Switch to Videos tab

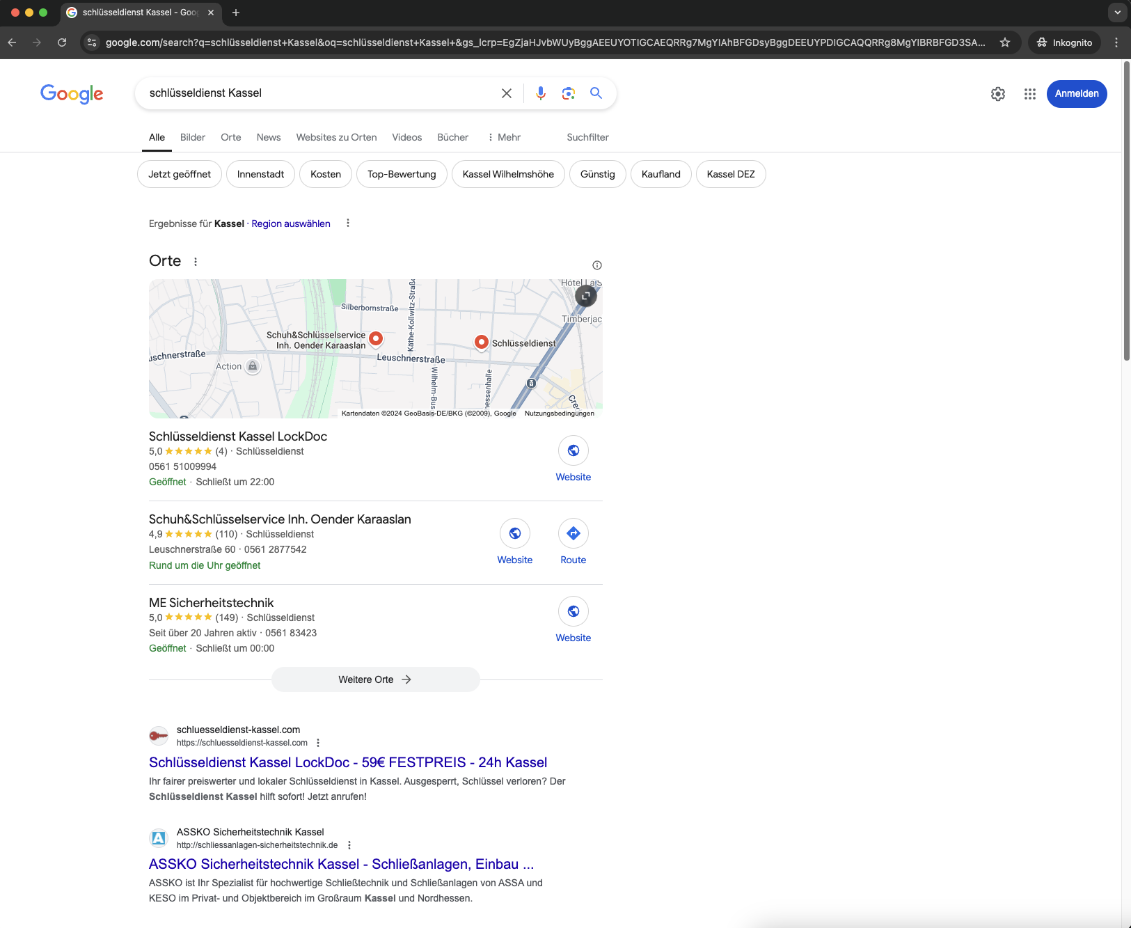pyautogui.click(x=407, y=137)
